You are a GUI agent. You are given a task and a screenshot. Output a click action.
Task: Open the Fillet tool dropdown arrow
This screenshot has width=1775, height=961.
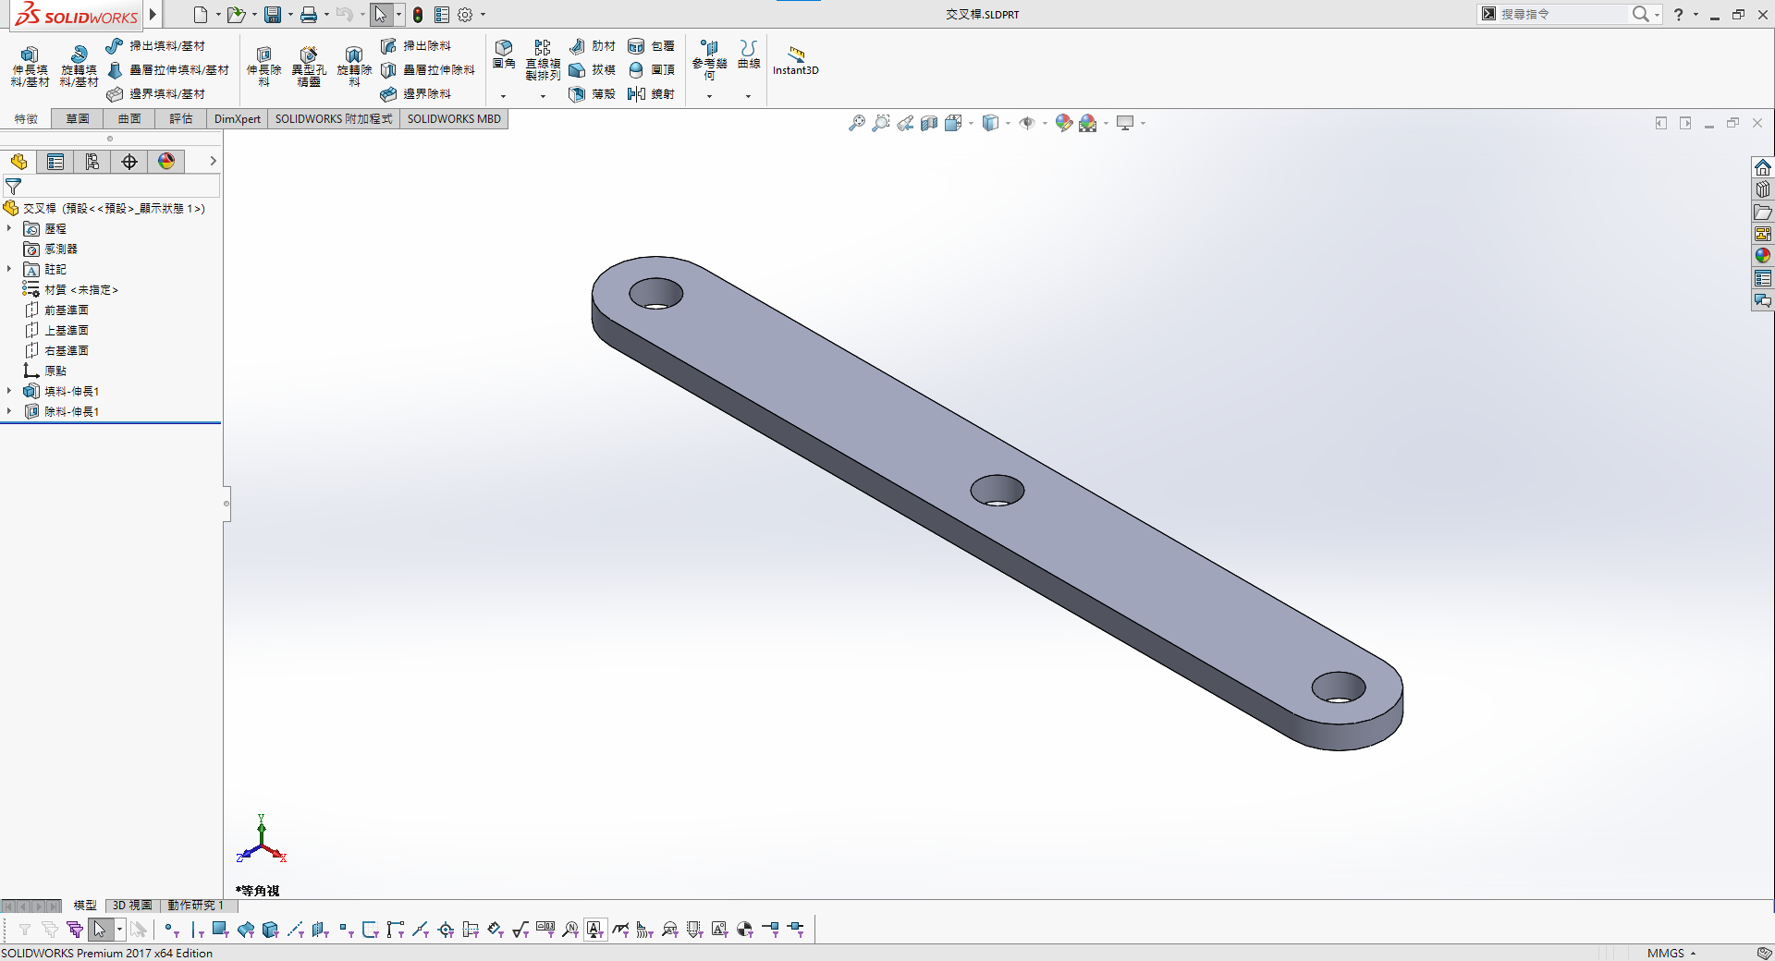click(504, 96)
